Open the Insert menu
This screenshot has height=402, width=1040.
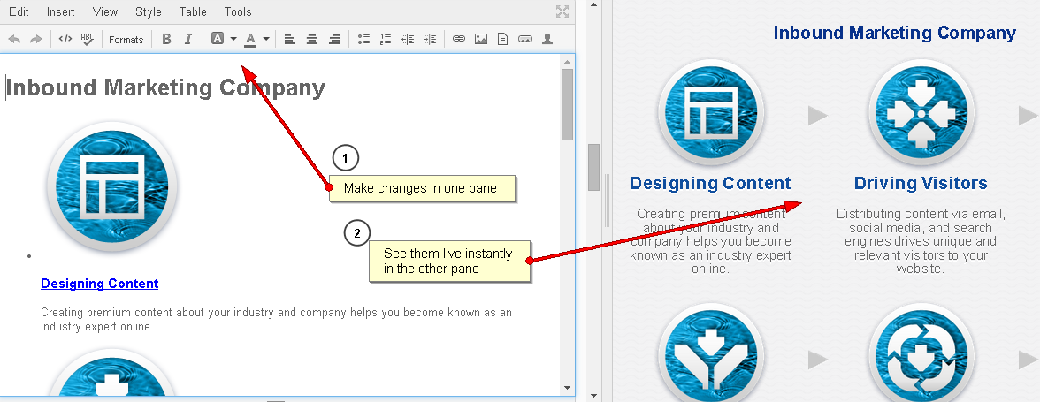pyautogui.click(x=60, y=11)
